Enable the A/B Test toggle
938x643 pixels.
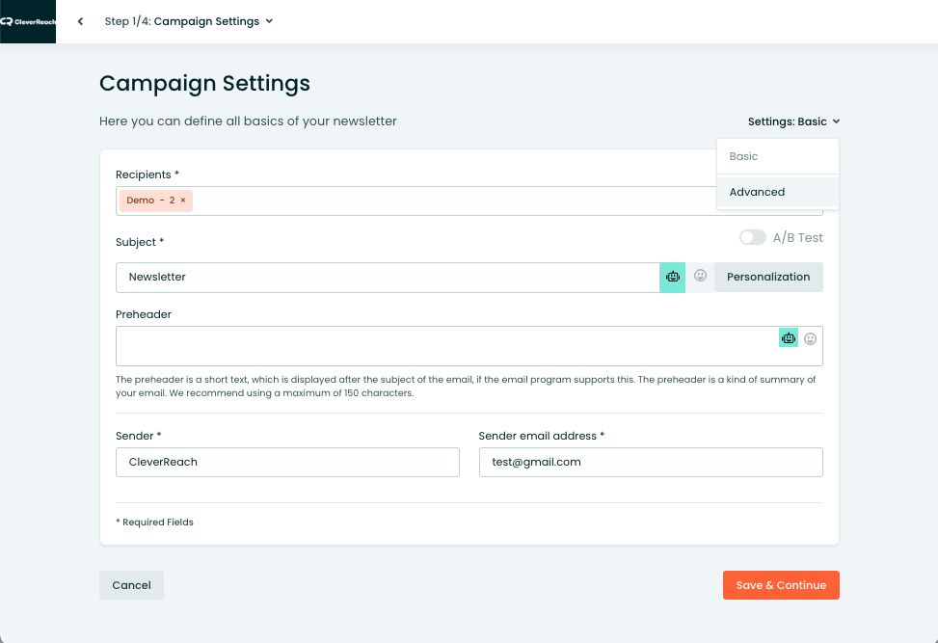tap(753, 237)
